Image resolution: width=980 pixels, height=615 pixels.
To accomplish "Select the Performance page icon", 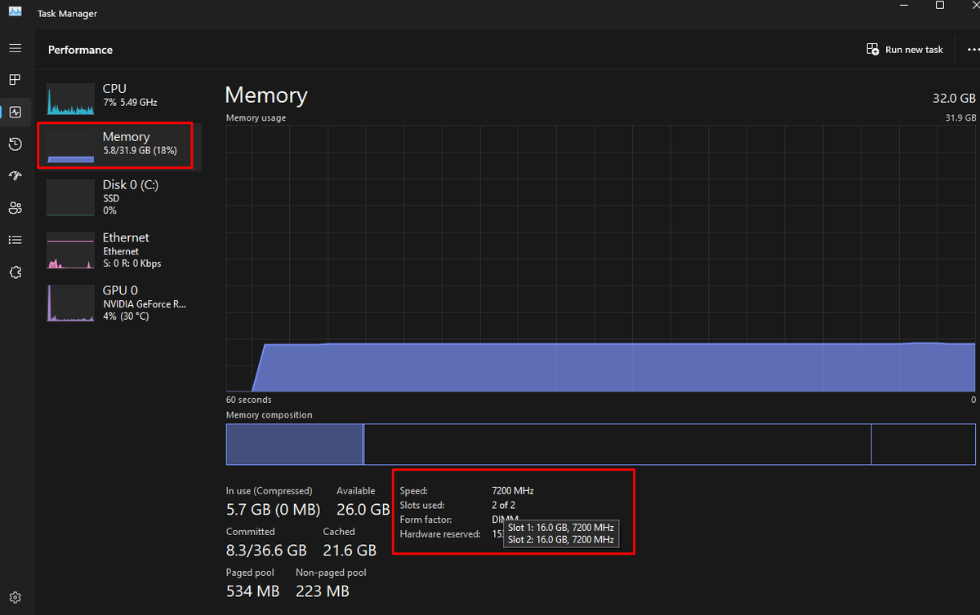I will click(14, 113).
